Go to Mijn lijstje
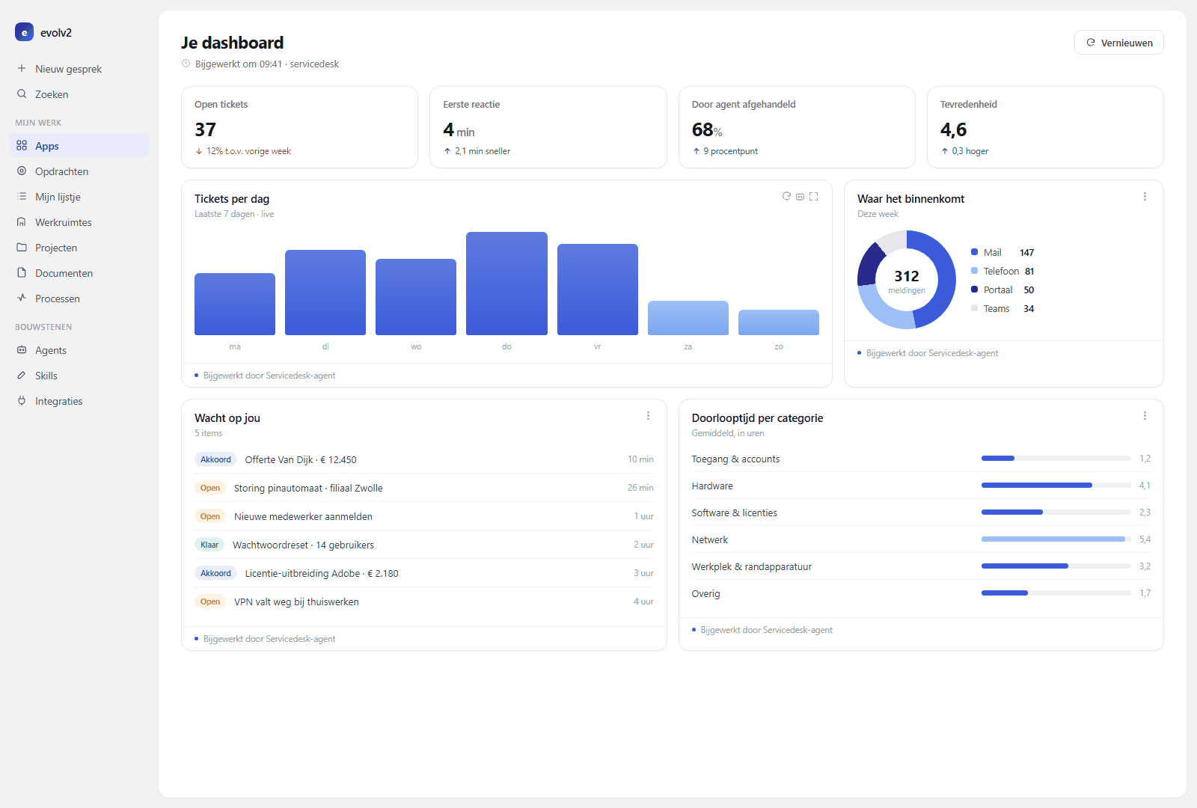This screenshot has width=1197, height=808. pos(79,197)
